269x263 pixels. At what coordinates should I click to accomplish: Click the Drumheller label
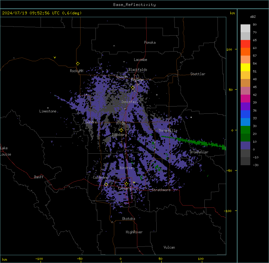199,152
